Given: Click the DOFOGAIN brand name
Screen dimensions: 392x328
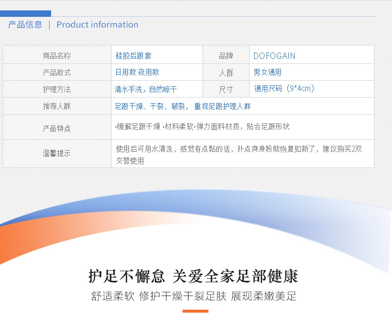Looking at the screenshot, I should (274, 56).
